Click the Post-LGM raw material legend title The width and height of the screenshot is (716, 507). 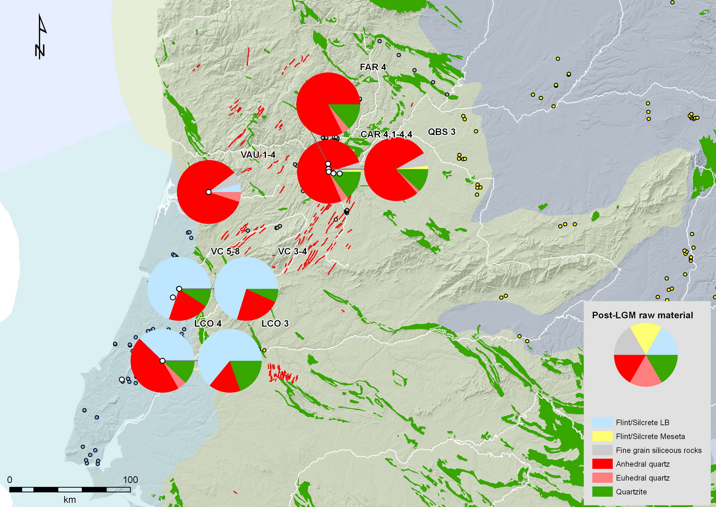[x=642, y=315]
